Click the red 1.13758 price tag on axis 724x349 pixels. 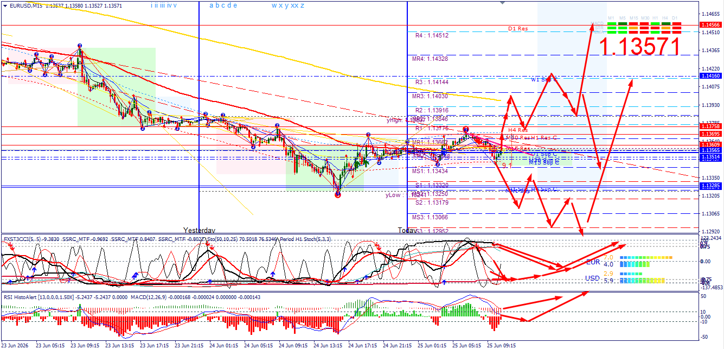pyautogui.click(x=710, y=126)
